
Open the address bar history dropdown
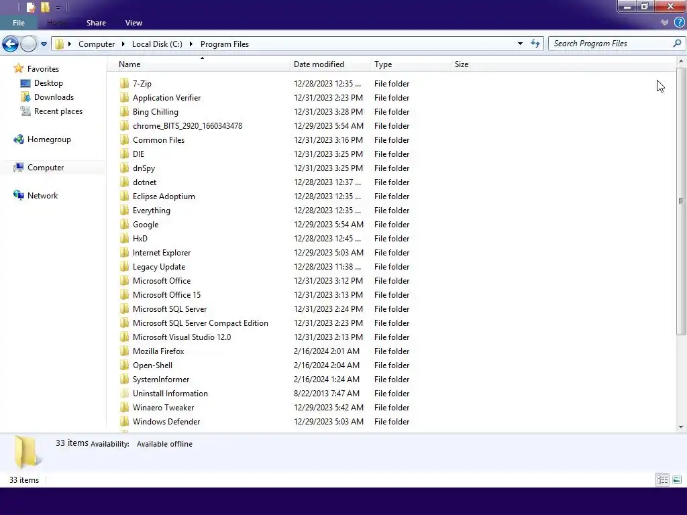[x=520, y=44]
